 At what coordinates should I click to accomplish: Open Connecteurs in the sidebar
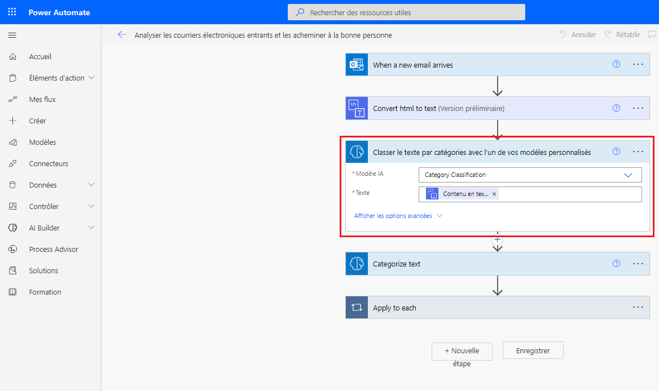pyautogui.click(x=49, y=163)
